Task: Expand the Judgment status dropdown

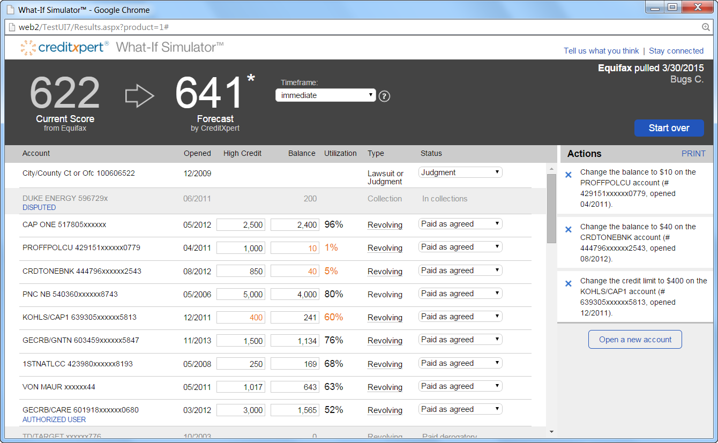Action: pos(460,172)
